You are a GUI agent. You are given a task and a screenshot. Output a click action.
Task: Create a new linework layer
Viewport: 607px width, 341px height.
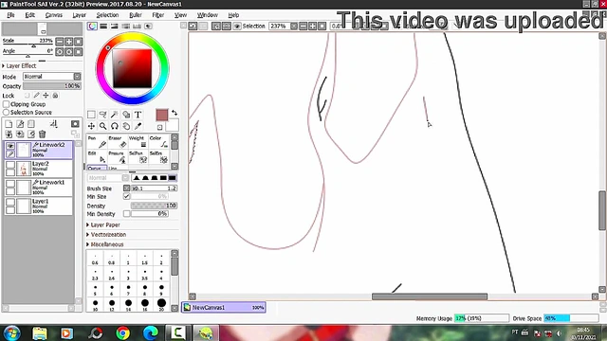click(x=20, y=124)
